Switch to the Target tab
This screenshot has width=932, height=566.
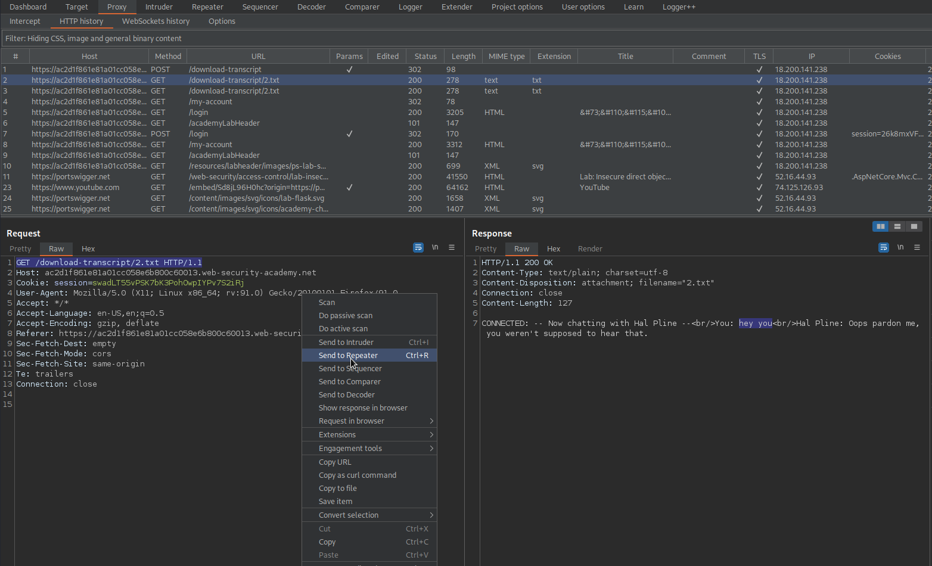(x=76, y=7)
